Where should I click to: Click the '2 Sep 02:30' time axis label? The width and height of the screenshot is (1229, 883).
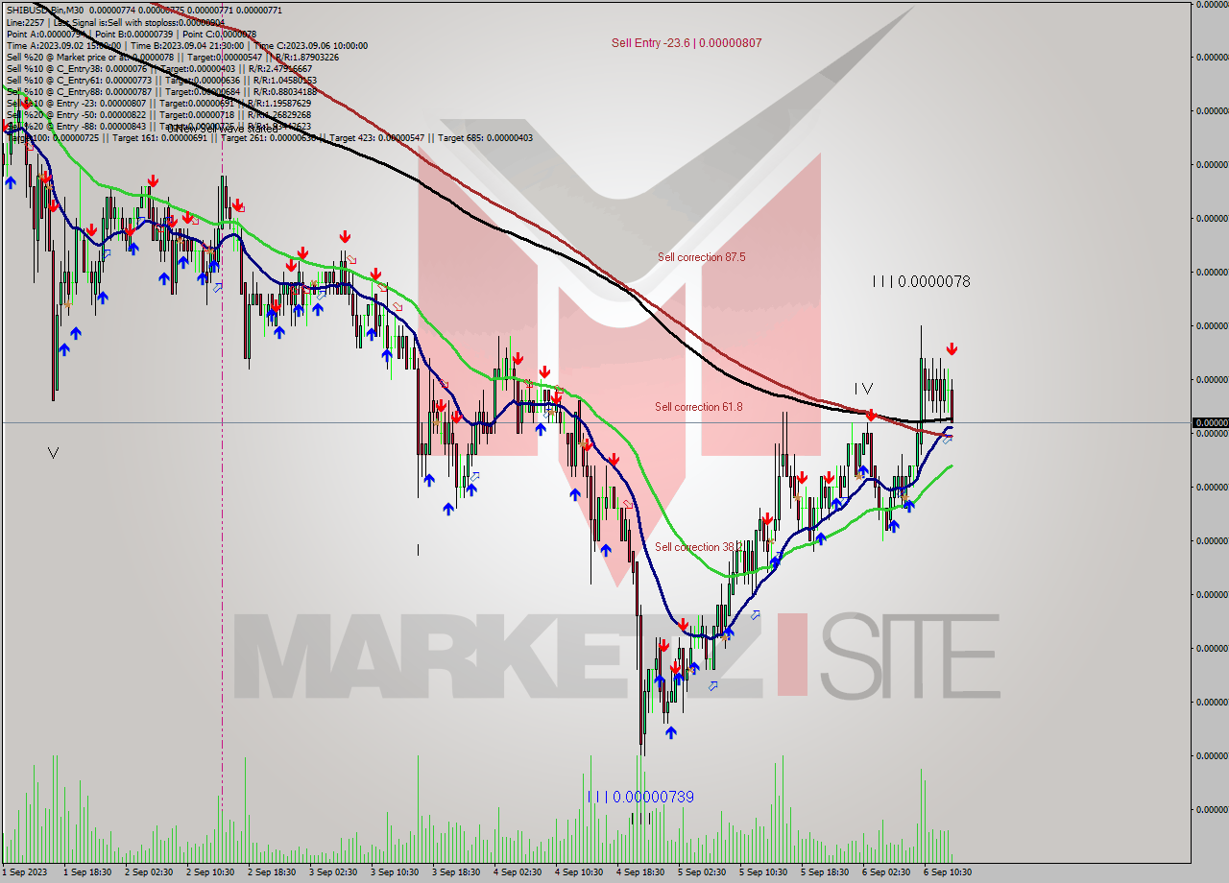pyautogui.click(x=148, y=871)
